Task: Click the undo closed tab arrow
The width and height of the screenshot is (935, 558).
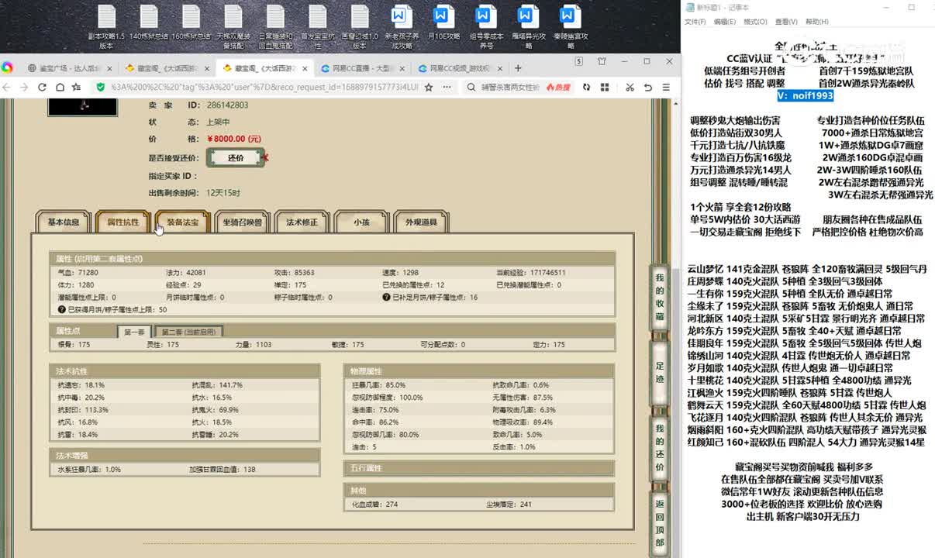Action: (649, 88)
